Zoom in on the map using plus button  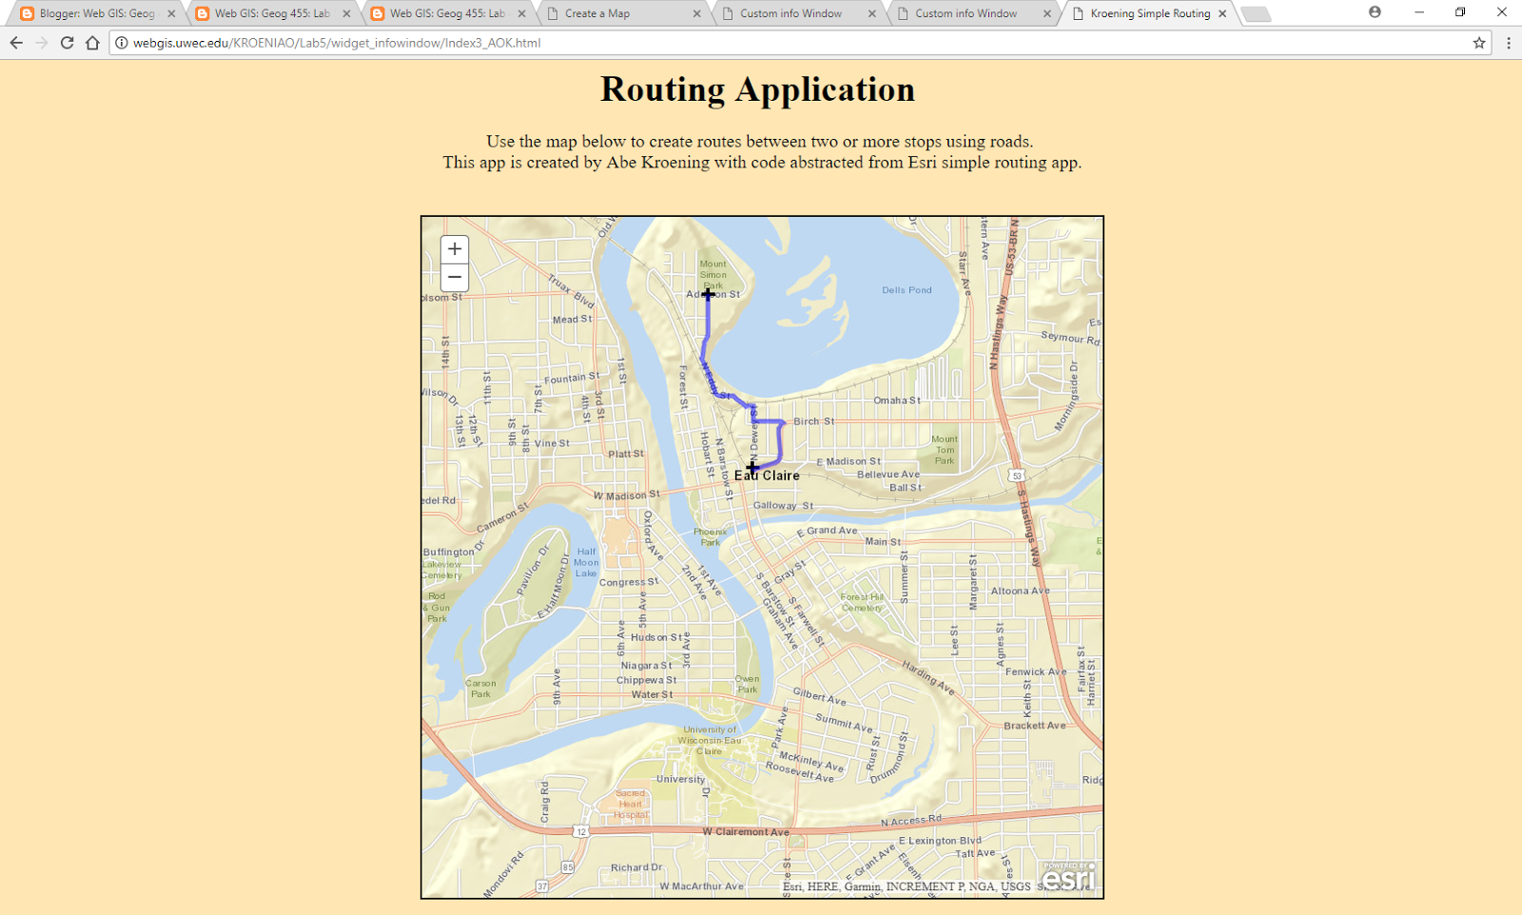454,248
